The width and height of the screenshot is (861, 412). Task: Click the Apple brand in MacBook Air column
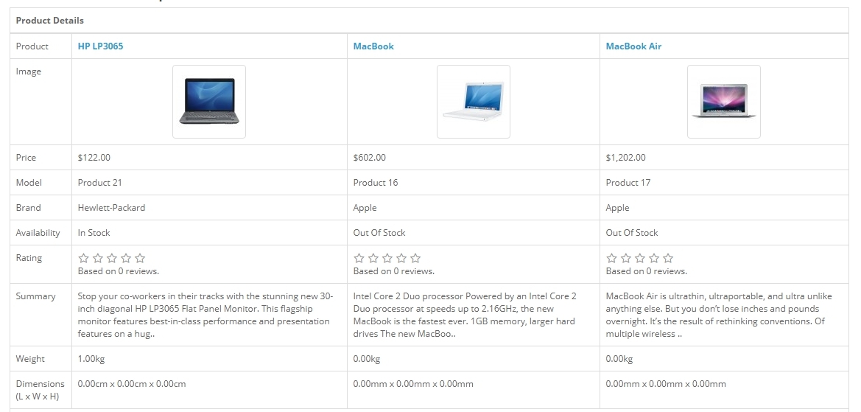618,208
